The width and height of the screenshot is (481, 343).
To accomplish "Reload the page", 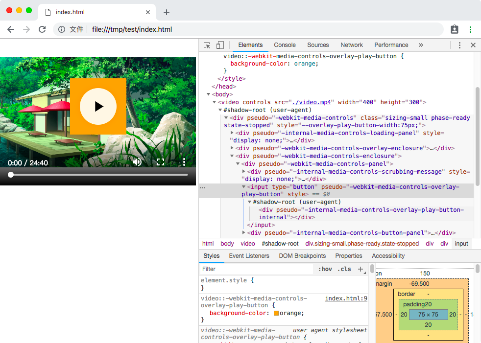I will [x=42, y=29].
